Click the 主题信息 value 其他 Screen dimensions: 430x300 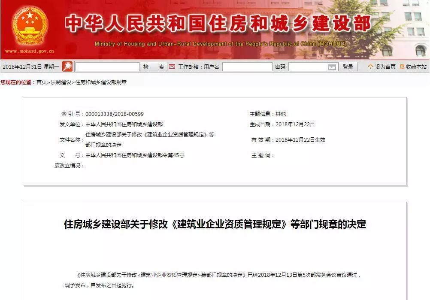point(281,114)
